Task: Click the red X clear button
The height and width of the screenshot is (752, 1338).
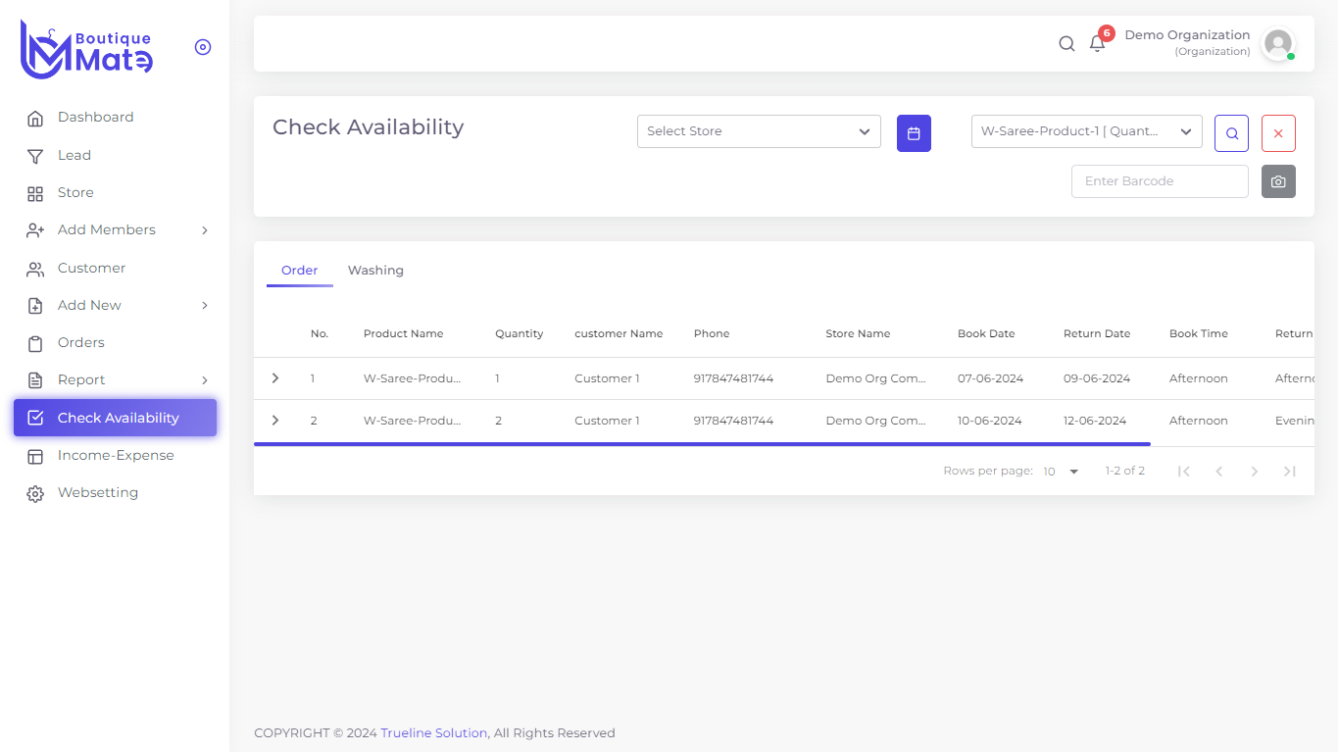Action: click(1278, 133)
